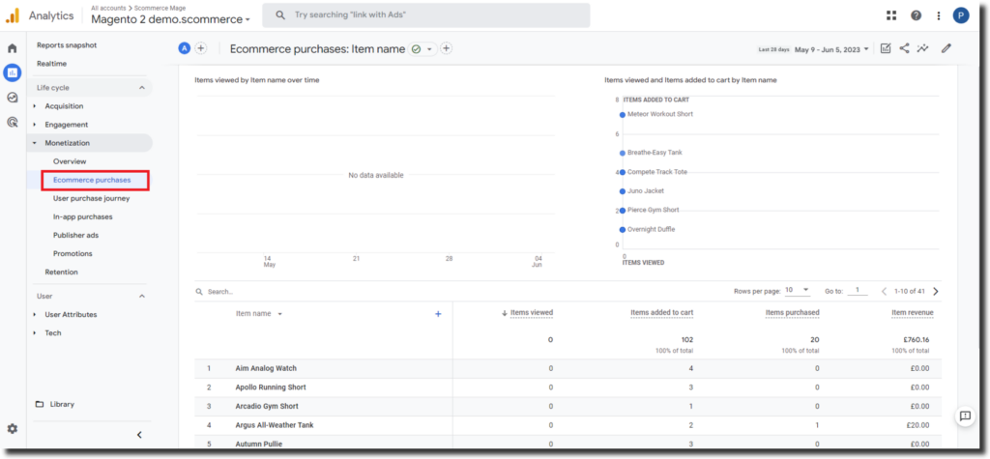Viewport: 990px width, 459px height.
Task: Open the Google apps grid icon
Action: (x=891, y=15)
